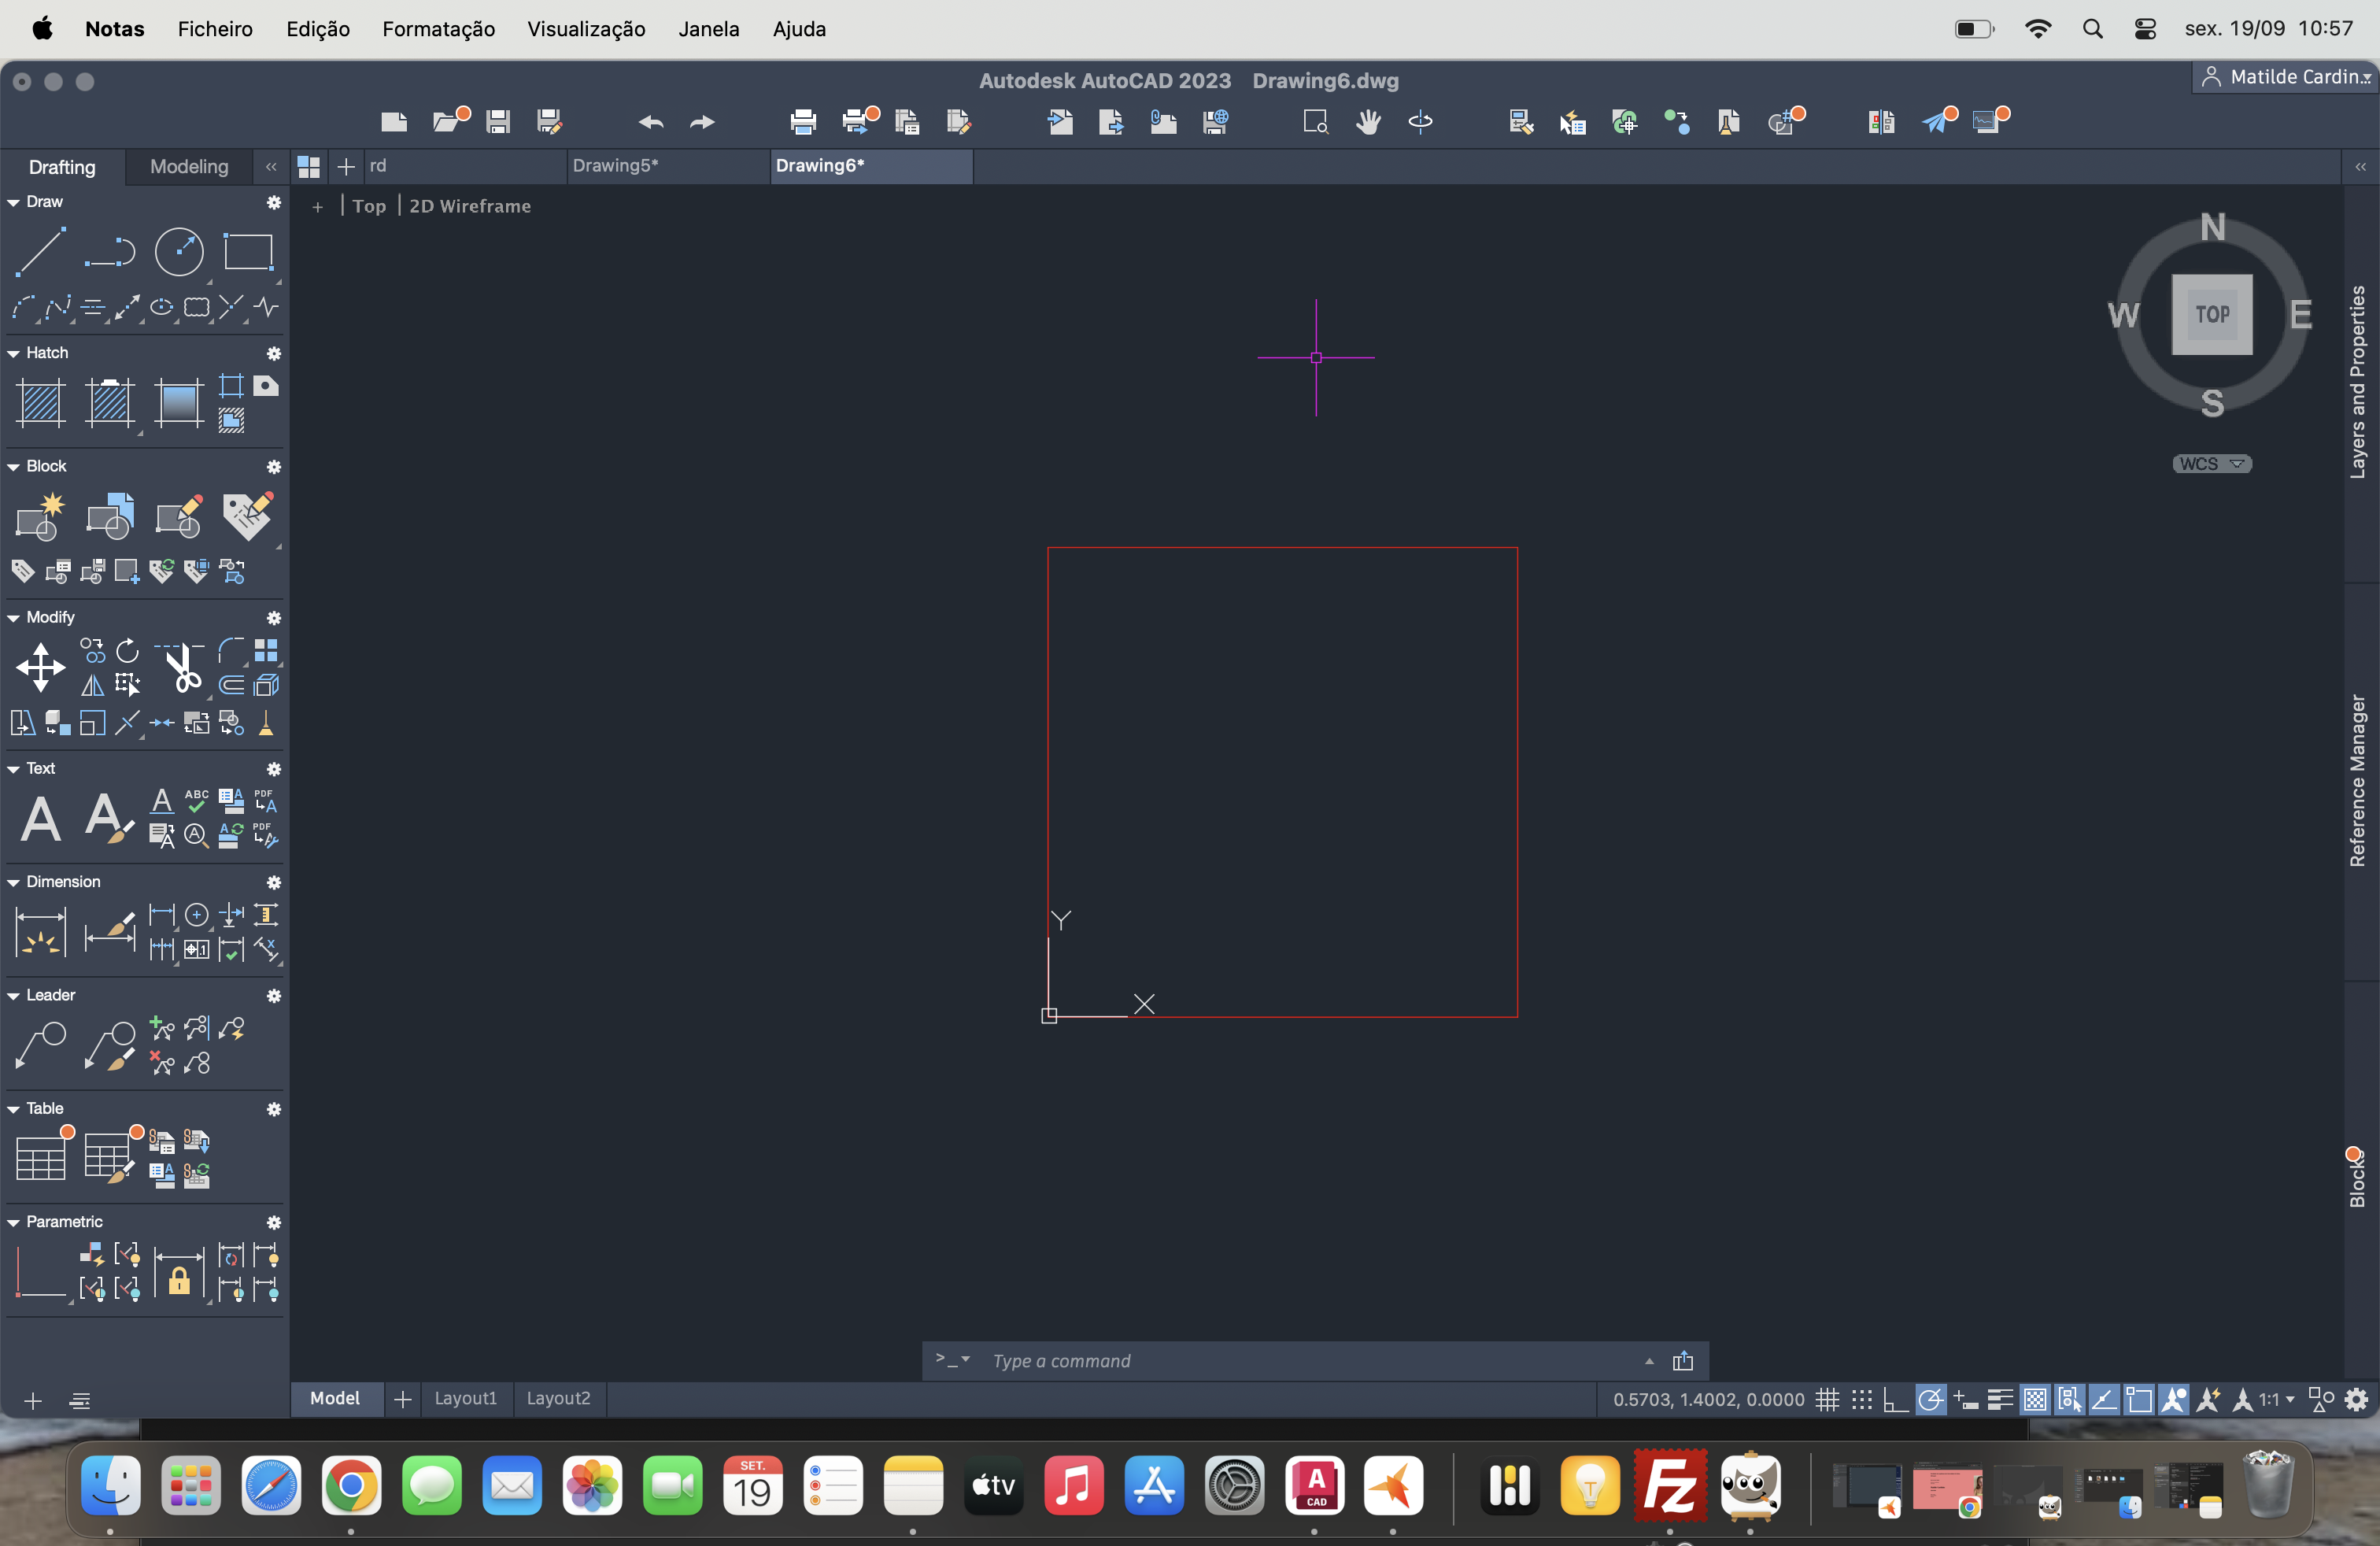Select the Rectangle draw tool
The image size is (2380, 1546).
[248, 251]
